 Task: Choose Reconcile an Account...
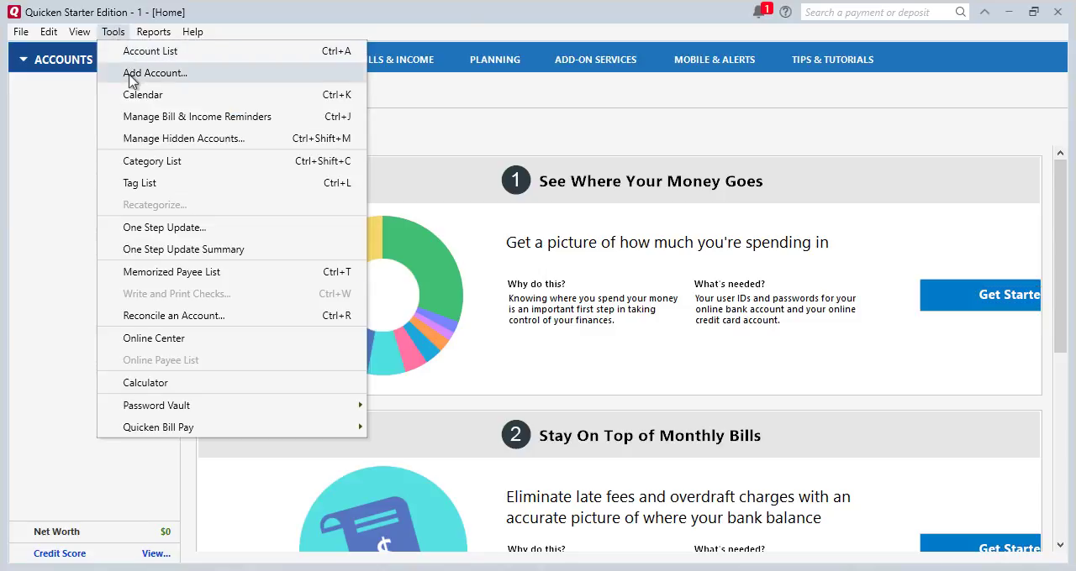coord(232,316)
